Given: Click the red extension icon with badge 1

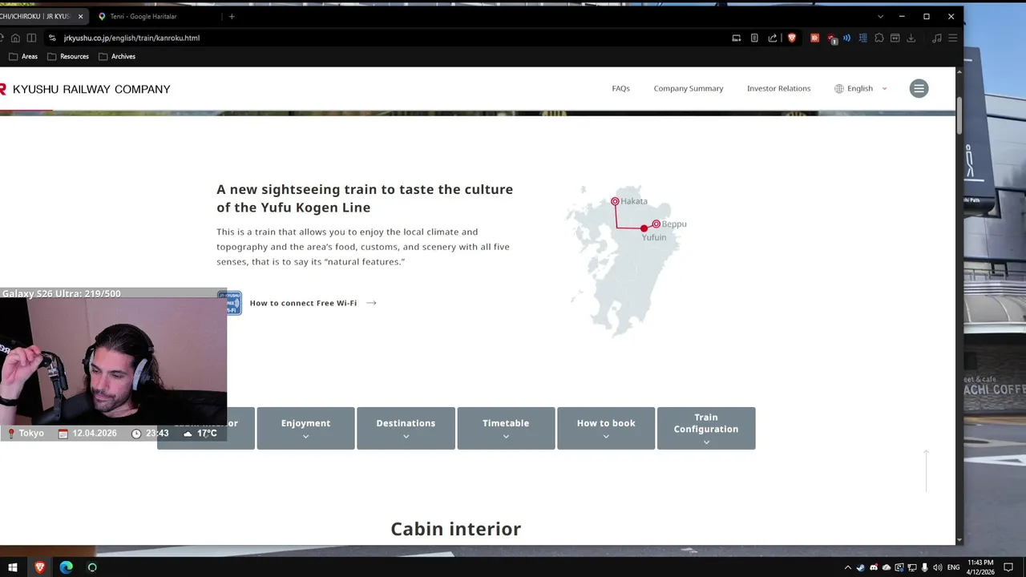Looking at the screenshot, I should click(832, 38).
